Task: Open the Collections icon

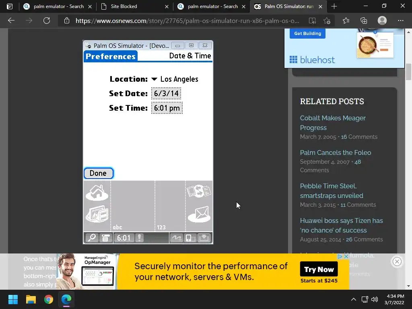Action: [x=364, y=21]
